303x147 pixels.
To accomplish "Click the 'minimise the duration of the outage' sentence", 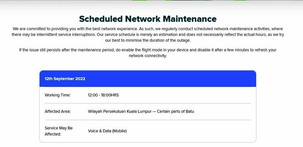I will coord(158,41).
